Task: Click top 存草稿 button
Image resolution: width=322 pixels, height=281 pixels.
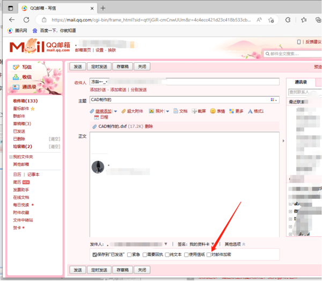Action: click(122, 67)
